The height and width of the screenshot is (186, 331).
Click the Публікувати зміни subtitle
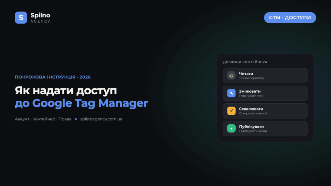(x=253, y=131)
